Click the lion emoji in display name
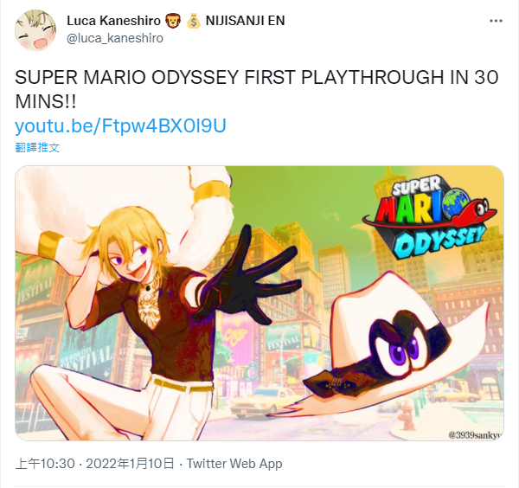This screenshot has height=488, width=519. coord(173,21)
